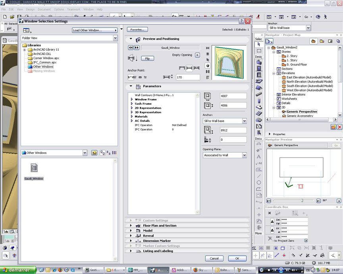Viewport: 343px width, 274px height.
Task: Expand the Window Frame parameter group
Action: (x=132, y=100)
